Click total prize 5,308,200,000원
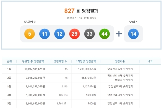Viewport: 163px width, 110px height. [x=35, y=95]
